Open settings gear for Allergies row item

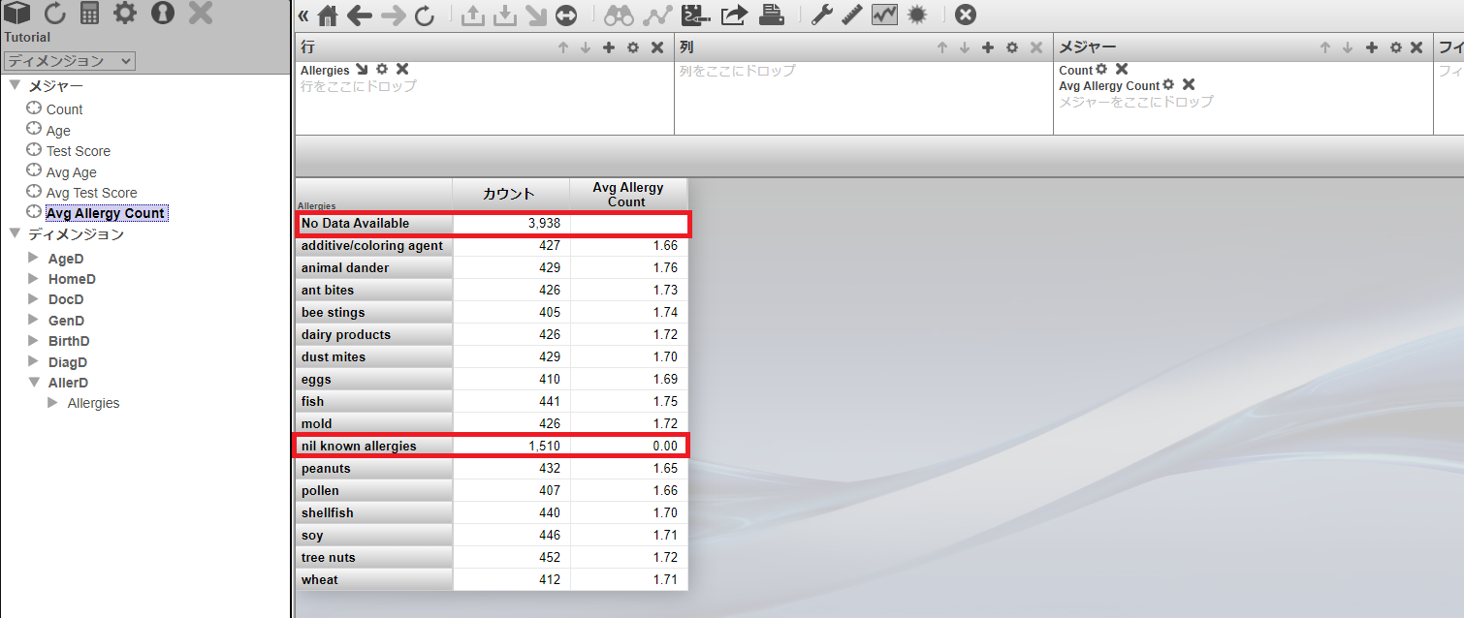(382, 70)
